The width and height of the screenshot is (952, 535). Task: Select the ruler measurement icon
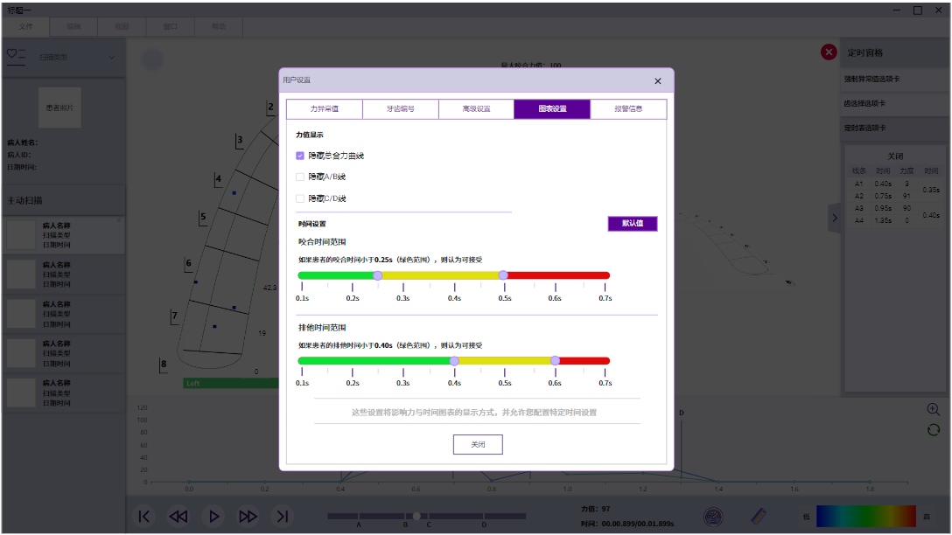(759, 517)
